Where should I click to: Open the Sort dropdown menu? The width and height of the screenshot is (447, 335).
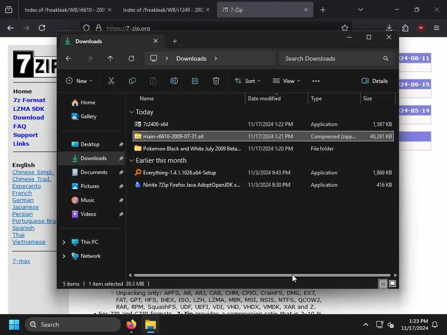click(x=248, y=81)
